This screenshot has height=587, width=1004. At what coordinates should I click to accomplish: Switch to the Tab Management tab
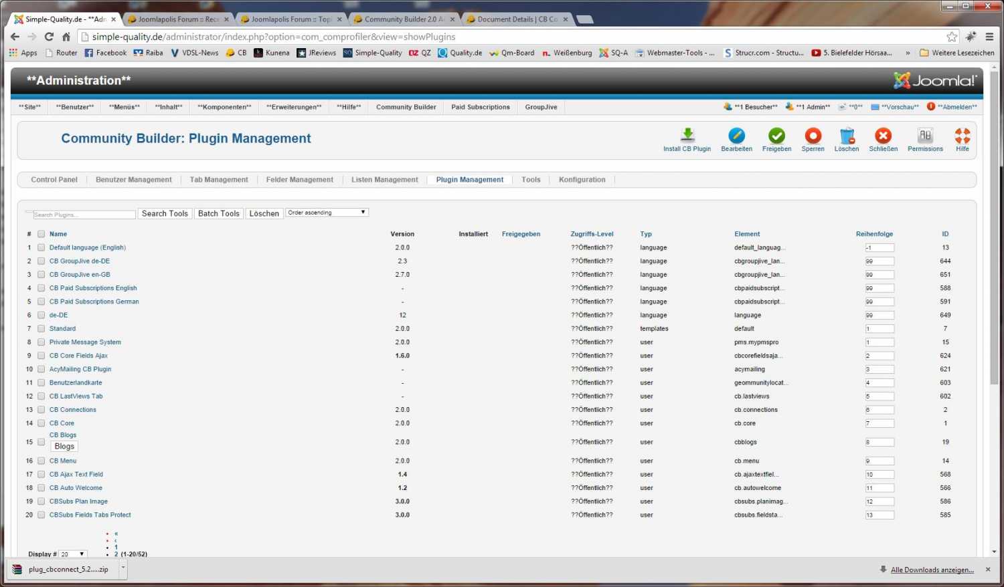tap(219, 180)
